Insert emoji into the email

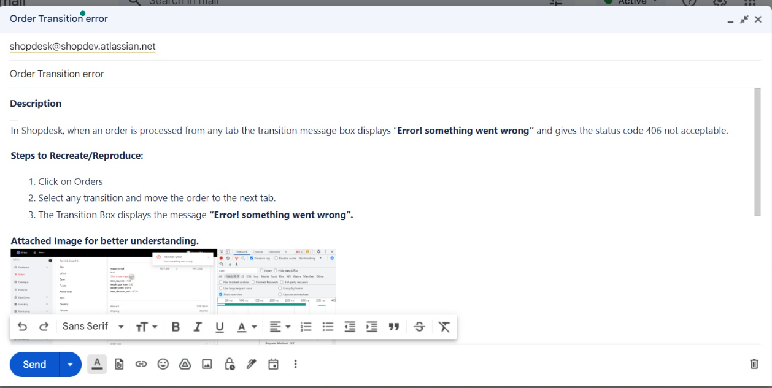click(163, 364)
